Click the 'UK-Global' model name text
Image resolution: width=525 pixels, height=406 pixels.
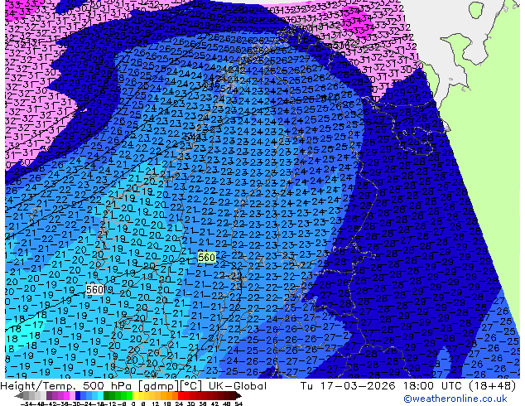[238, 386]
